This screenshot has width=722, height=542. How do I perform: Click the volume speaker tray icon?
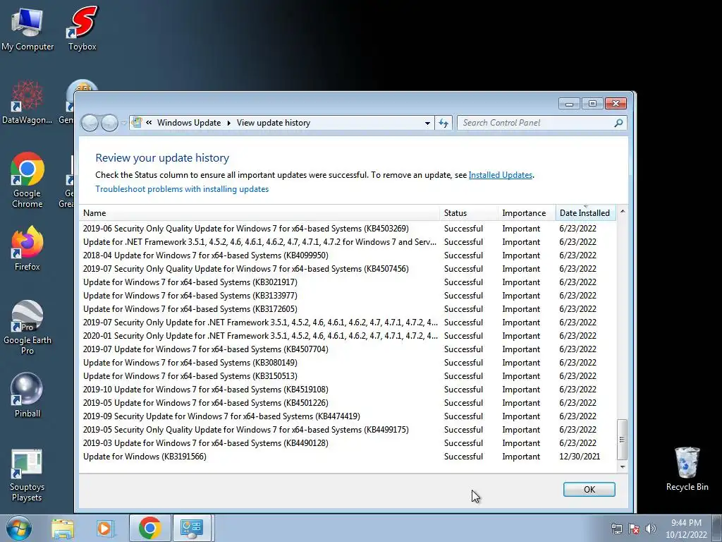651,529
